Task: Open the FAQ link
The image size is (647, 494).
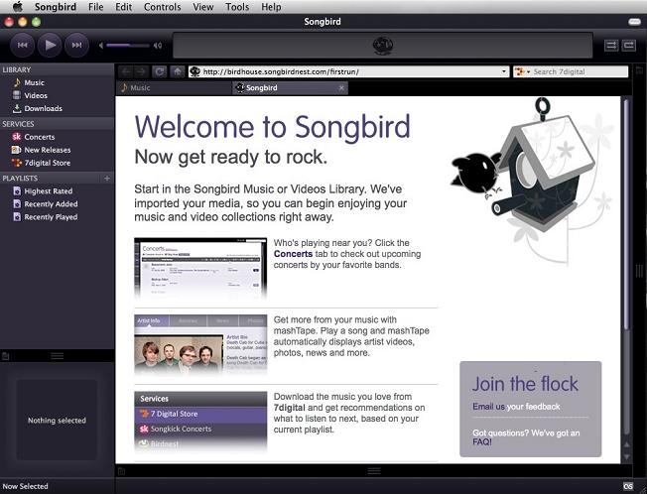Action: click(482, 442)
